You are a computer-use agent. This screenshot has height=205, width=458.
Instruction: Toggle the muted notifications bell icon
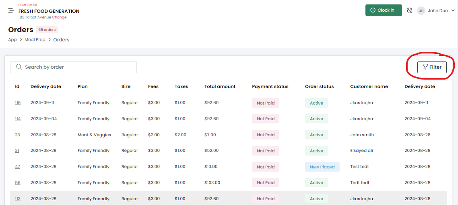pyautogui.click(x=410, y=11)
